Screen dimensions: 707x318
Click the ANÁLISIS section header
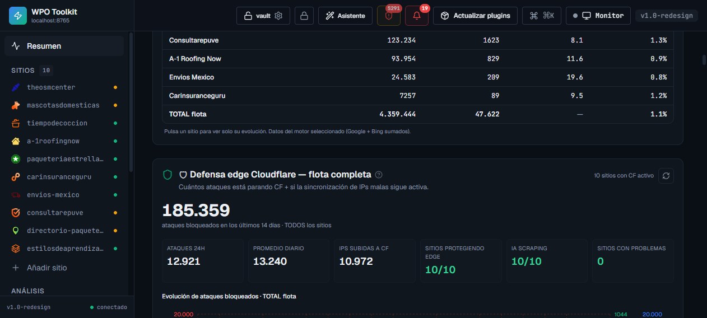(x=27, y=291)
